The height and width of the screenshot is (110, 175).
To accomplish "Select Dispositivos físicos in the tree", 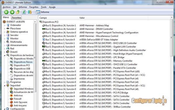I will pyautogui.click(x=23, y=62).
